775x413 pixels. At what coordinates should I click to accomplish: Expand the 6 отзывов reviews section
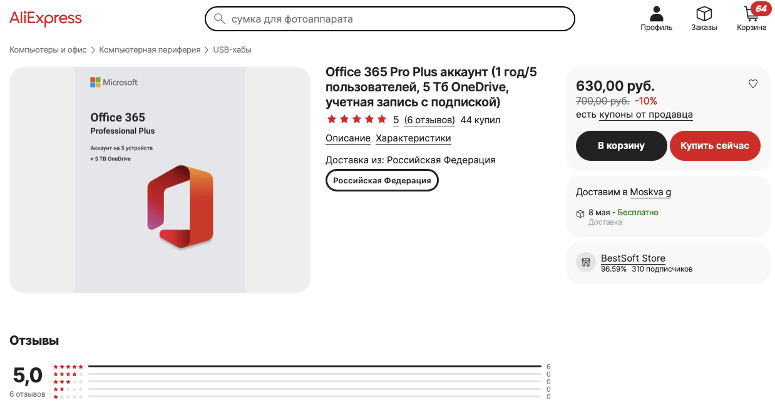click(429, 120)
